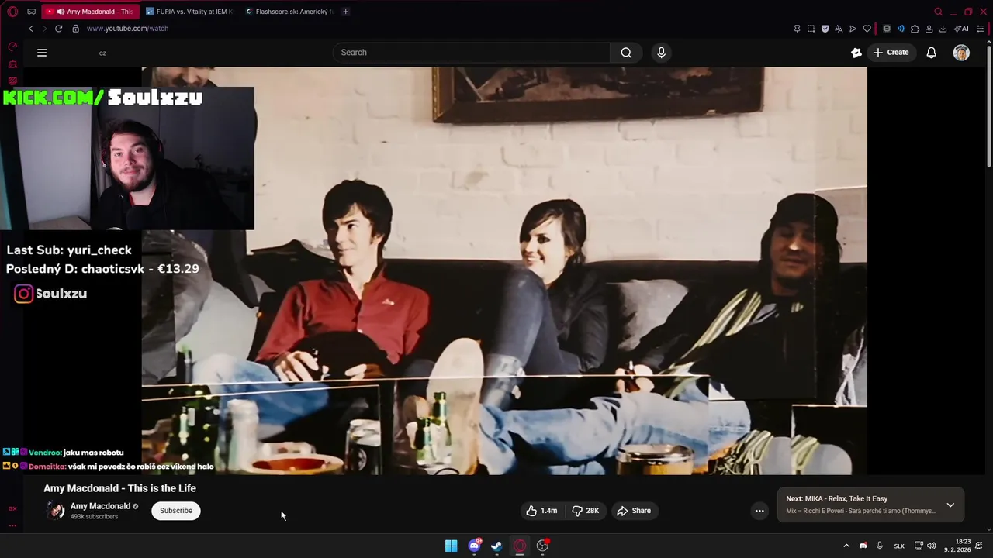Expand the Next: MIKA queue panel

coord(950,505)
